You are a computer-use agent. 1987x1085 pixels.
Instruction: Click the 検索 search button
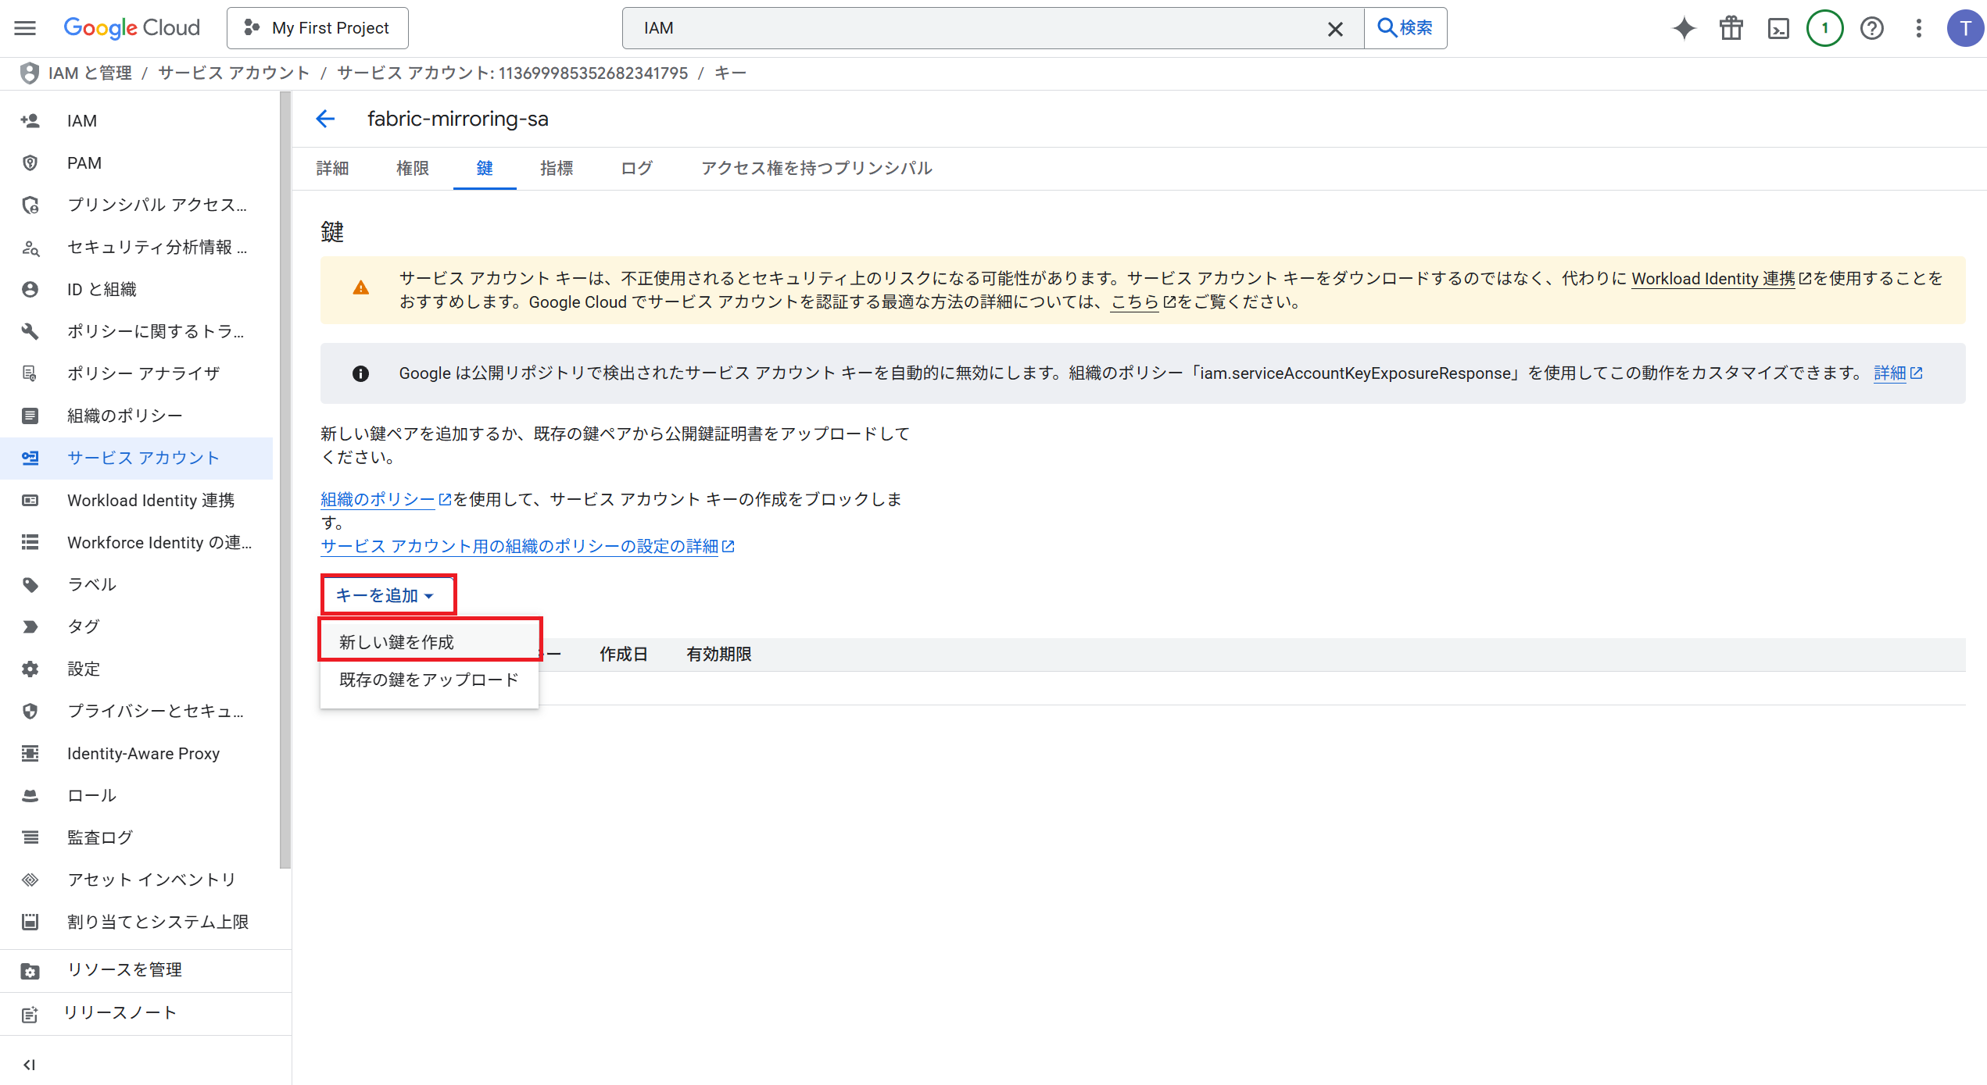pos(1405,28)
